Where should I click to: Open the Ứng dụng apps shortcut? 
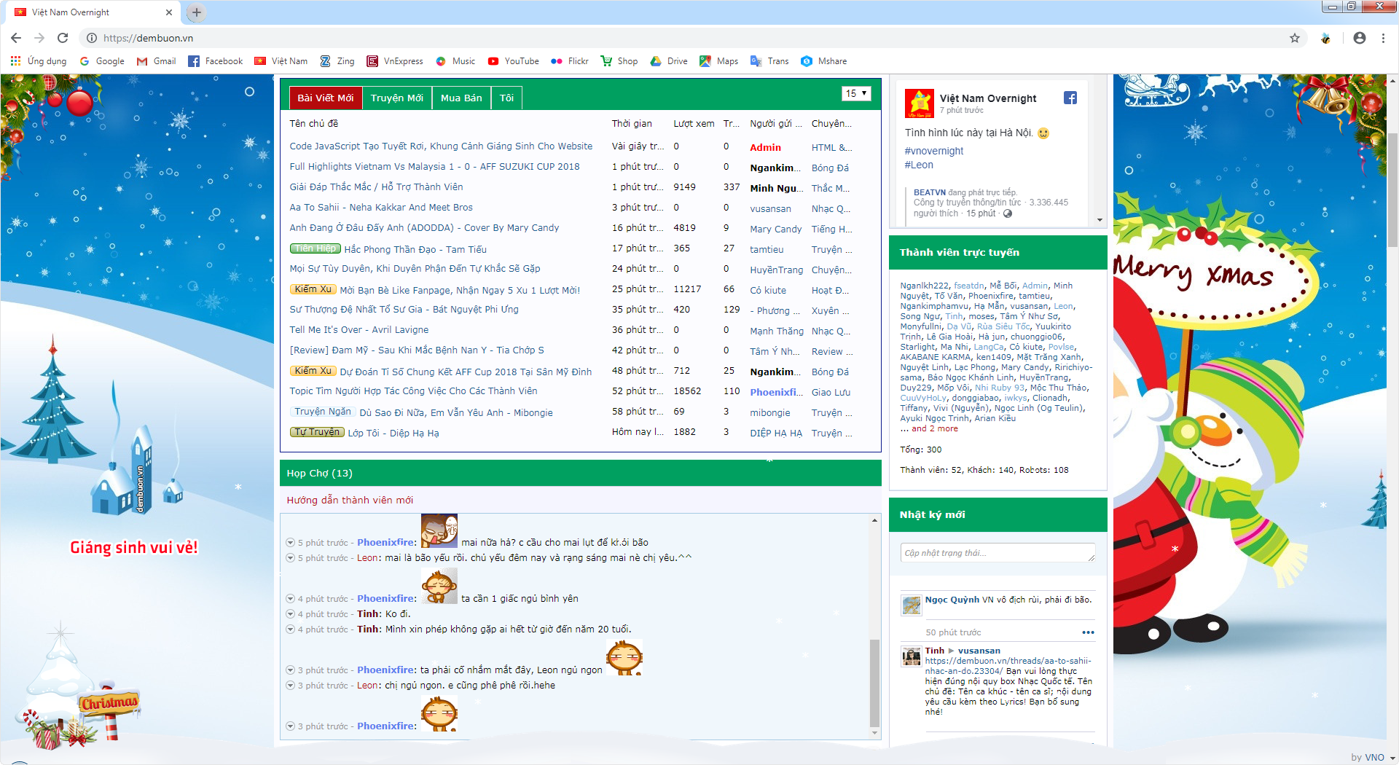coord(39,61)
